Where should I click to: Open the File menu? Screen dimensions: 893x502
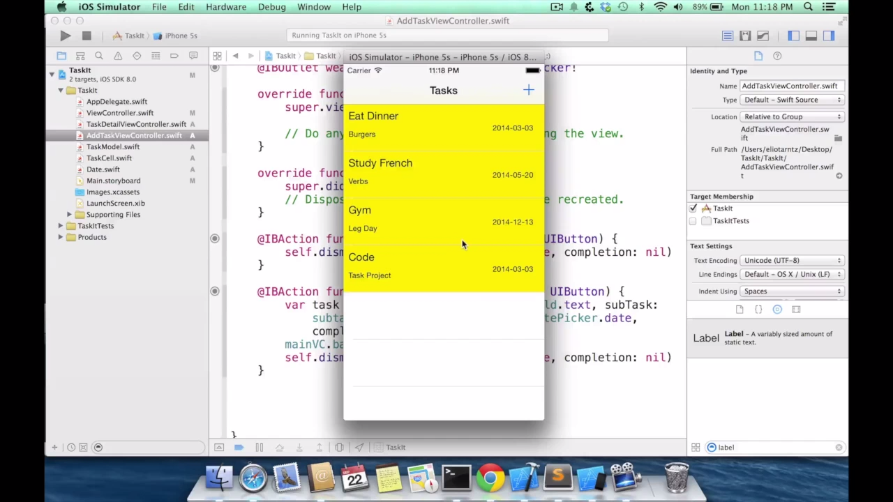click(159, 7)
